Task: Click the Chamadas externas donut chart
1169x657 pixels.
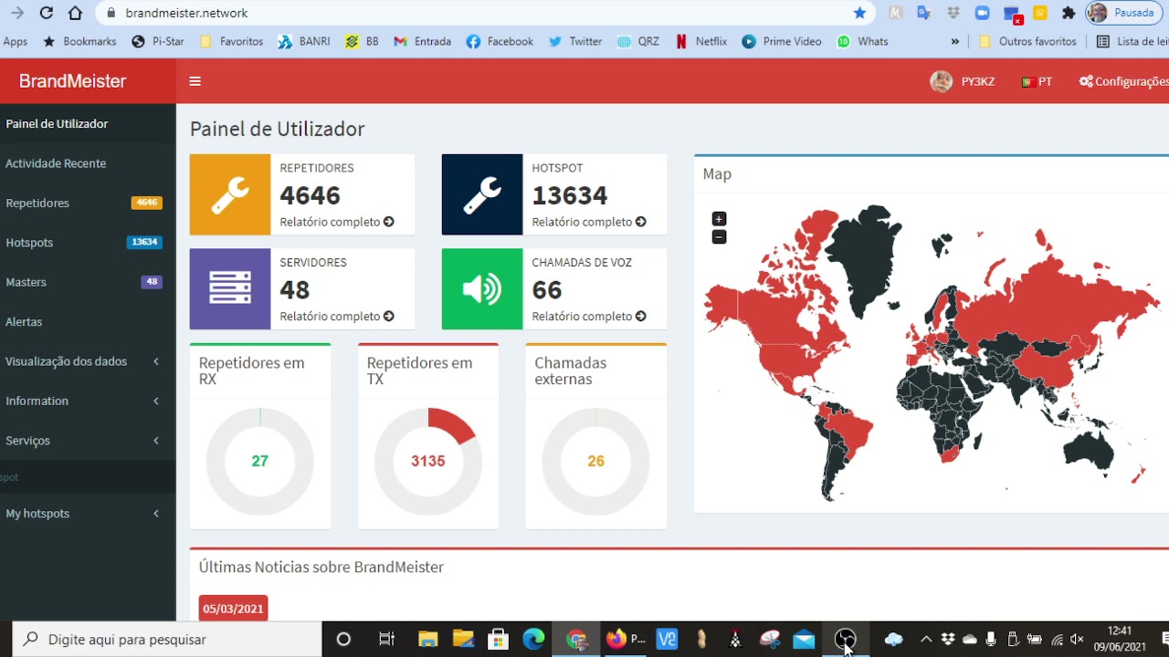Action: pos(596,461)
